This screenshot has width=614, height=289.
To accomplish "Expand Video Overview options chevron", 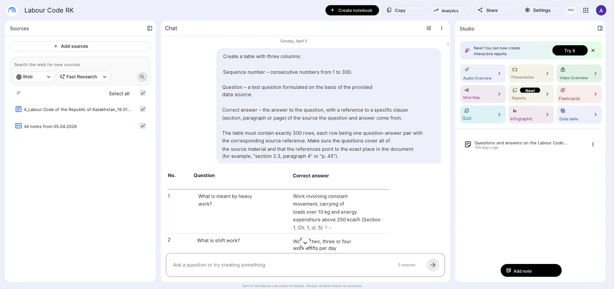I will pos(596,73).
